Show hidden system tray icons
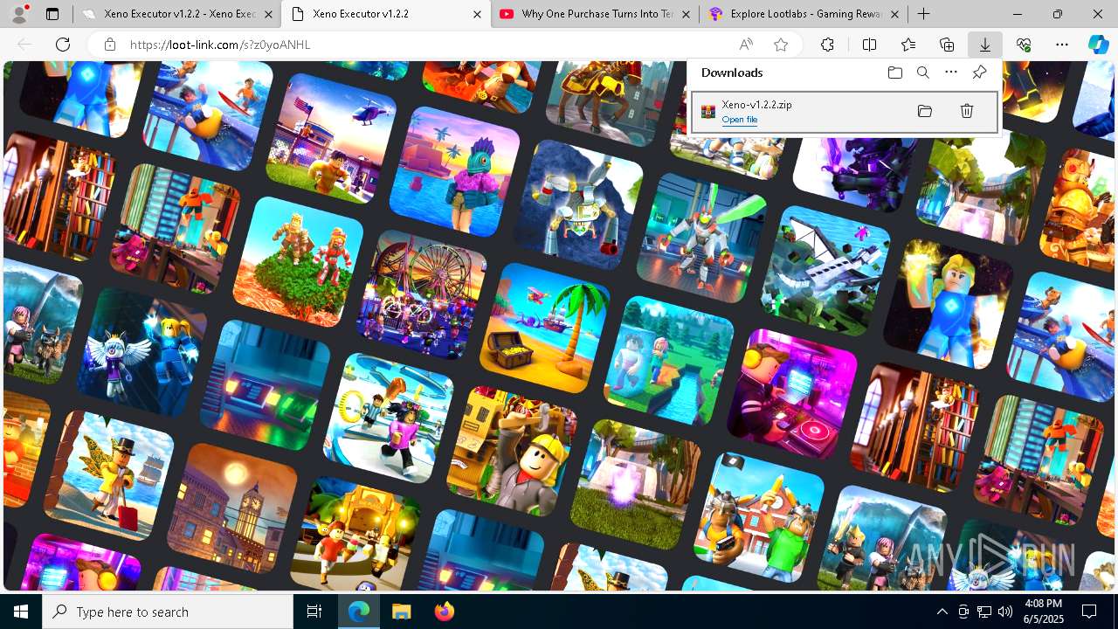 942,612
